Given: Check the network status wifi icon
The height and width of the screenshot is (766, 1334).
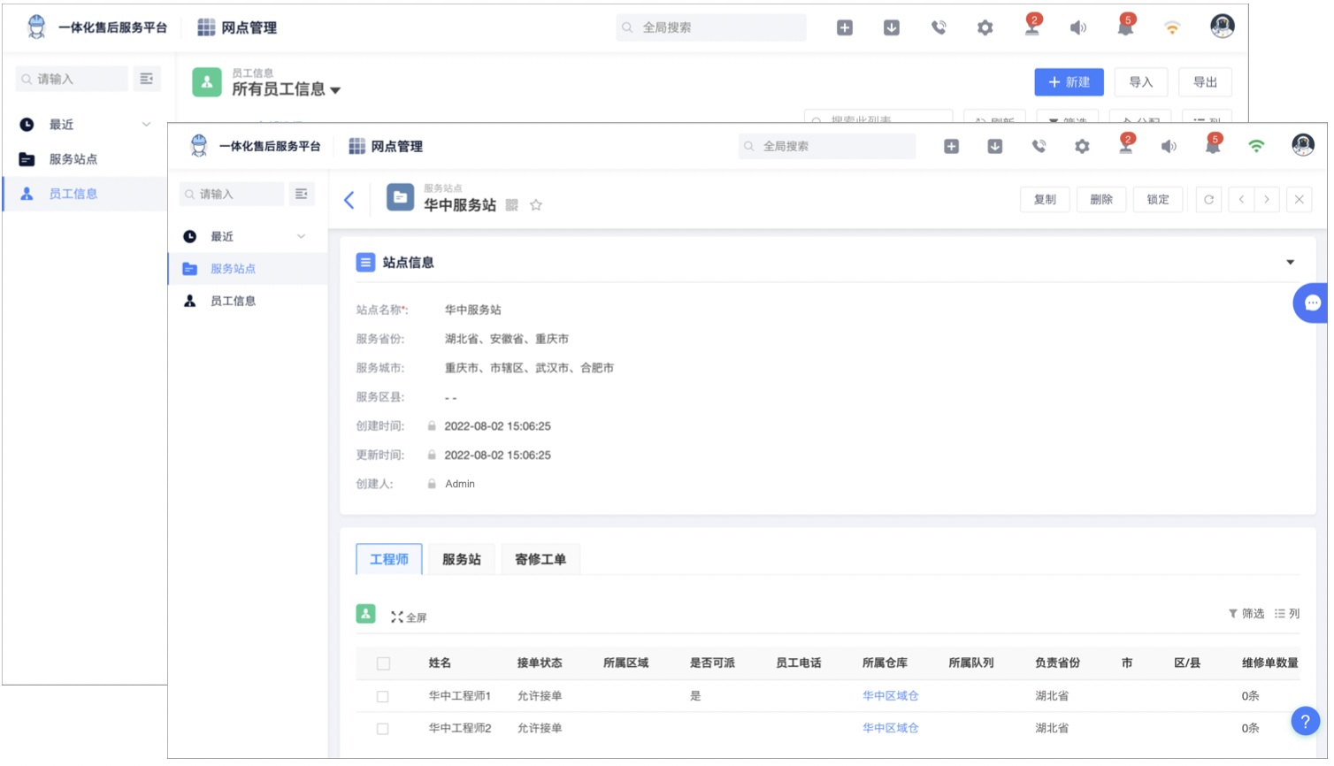Looking at the screenshot, I should (x=1256, y=146).
